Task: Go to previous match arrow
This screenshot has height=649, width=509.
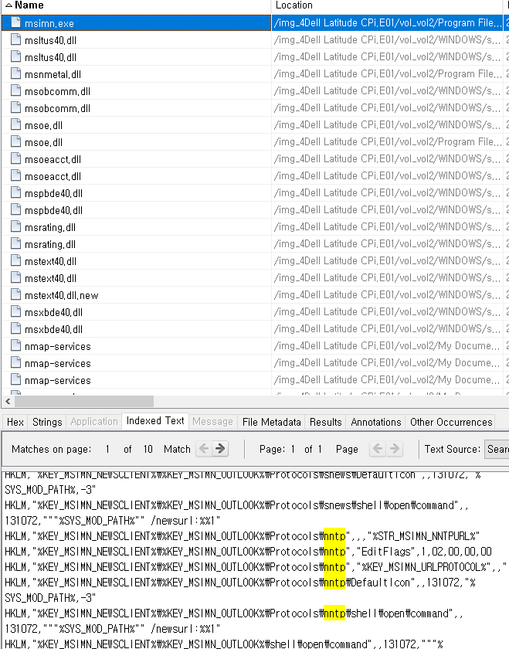Action: (204, 449)
